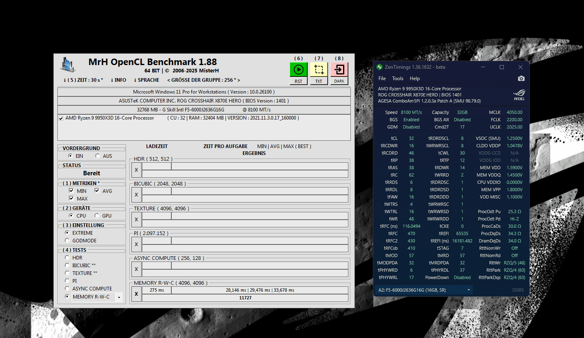Click the X box in ASYNC COMPUTE row
The height and width of the screenshot is (338, 584).
point(136,269)
